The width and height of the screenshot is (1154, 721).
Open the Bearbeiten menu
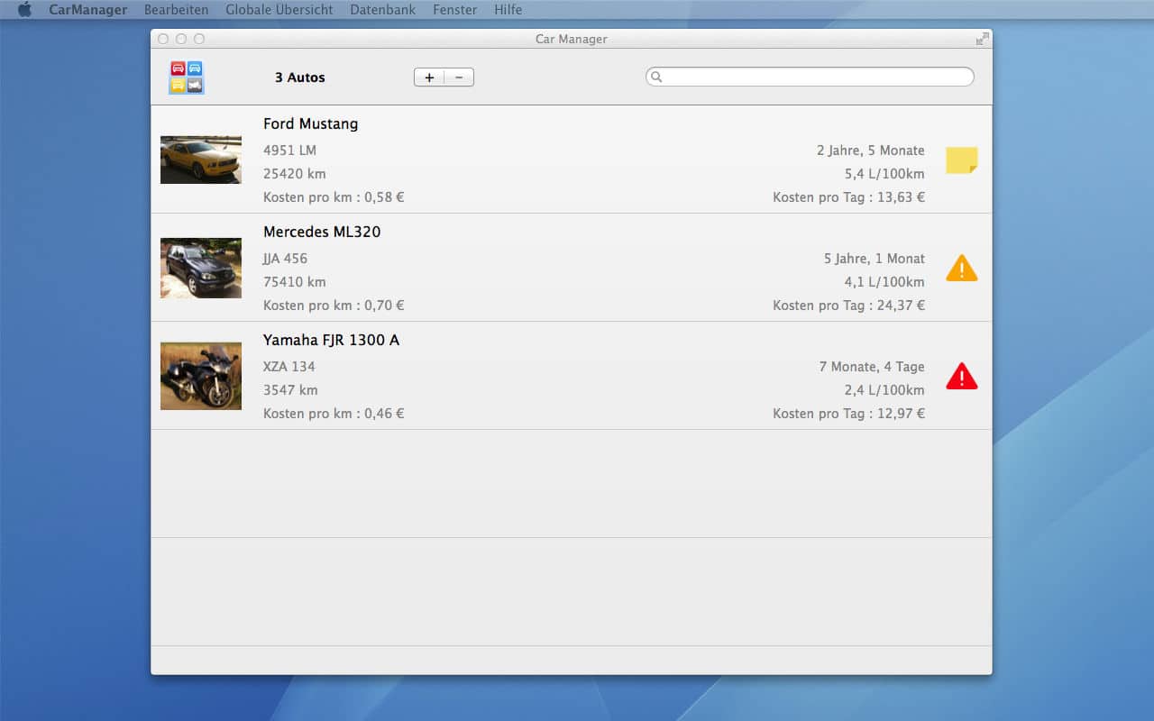click(176, 10)
